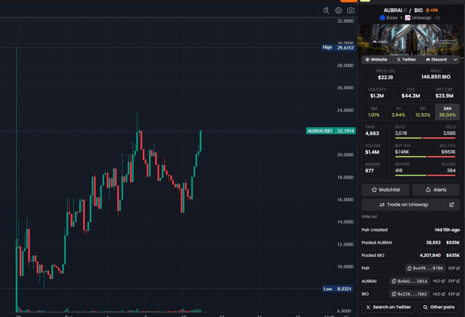Click the FDV $44.3M box

[411, 93]
